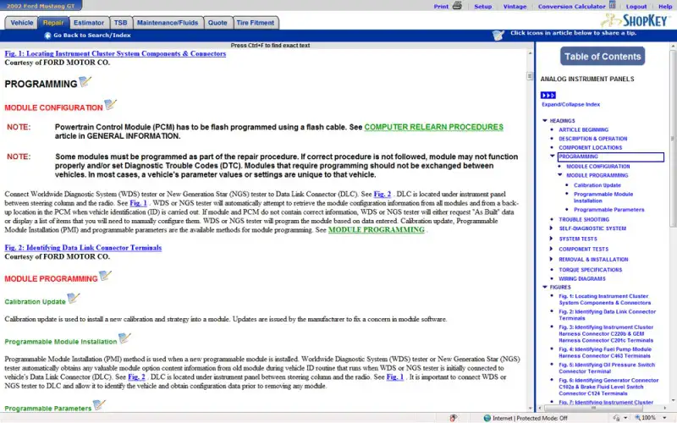The width and height of the screenshot is (677, 423).
Task: Click the Table of Contents button
Action: pos(603,56)
